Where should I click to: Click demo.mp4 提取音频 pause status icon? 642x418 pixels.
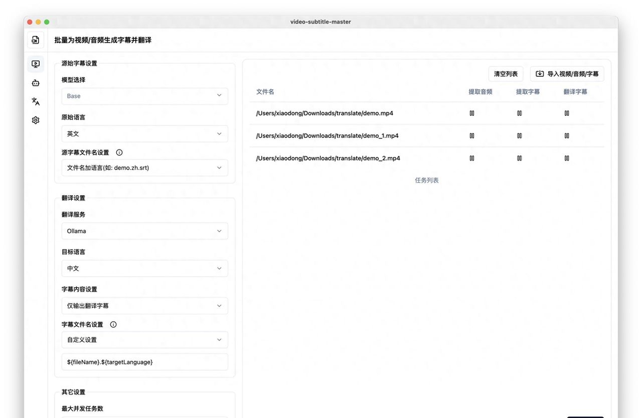tap(472, 113)
